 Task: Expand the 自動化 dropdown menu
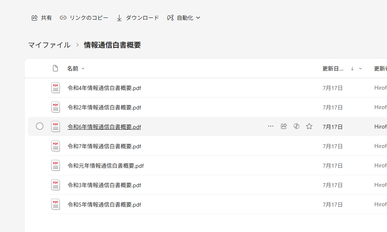184,18
